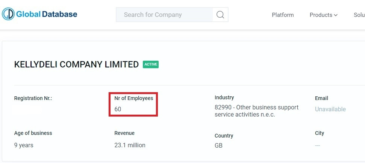
Task: Open the Platform menu item
Action: [x=283, y=15]
